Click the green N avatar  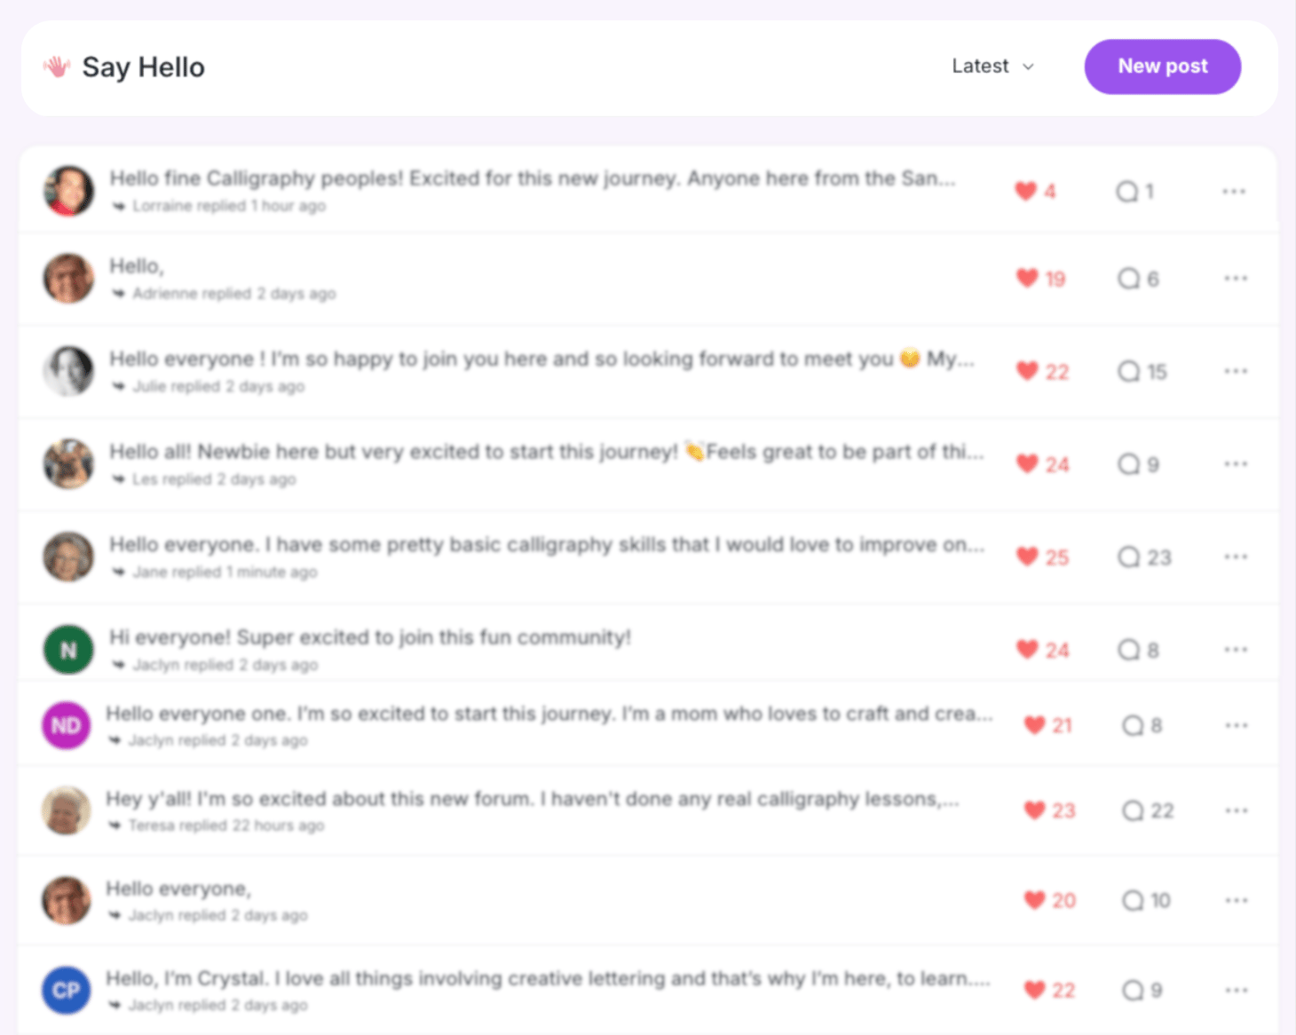pyautogui.click(x=68, y=651)
